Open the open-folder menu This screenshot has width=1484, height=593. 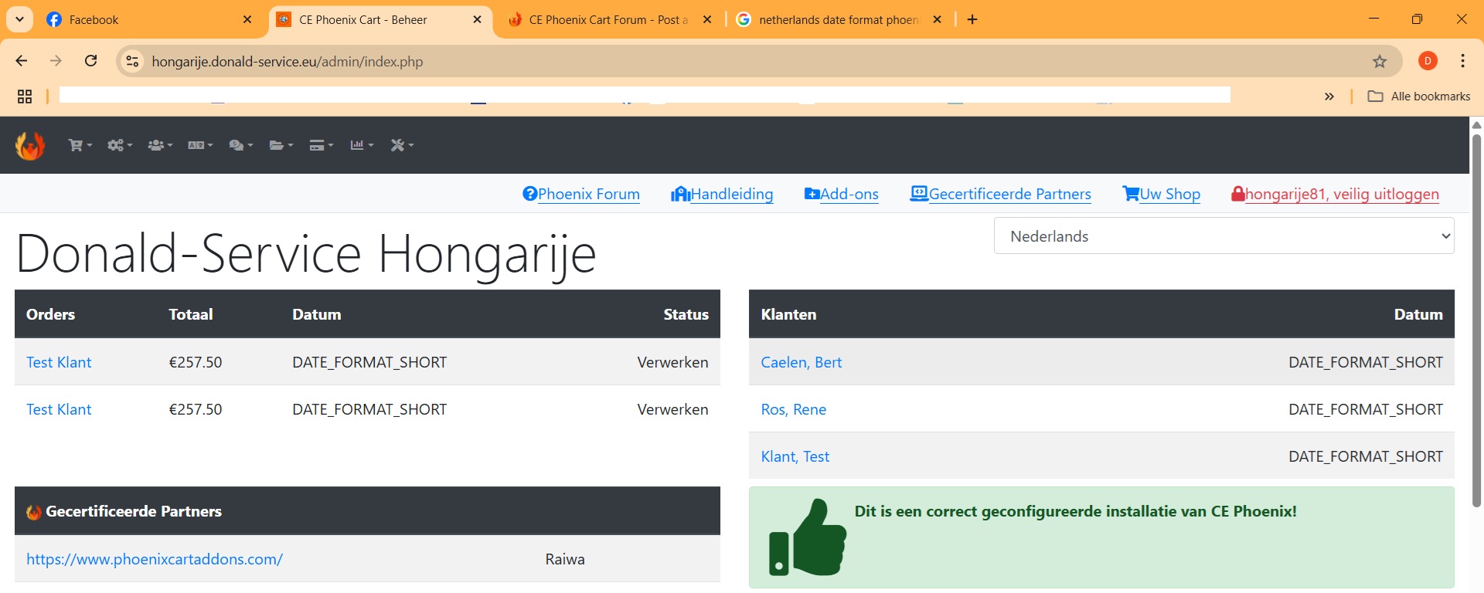point(281,145)
